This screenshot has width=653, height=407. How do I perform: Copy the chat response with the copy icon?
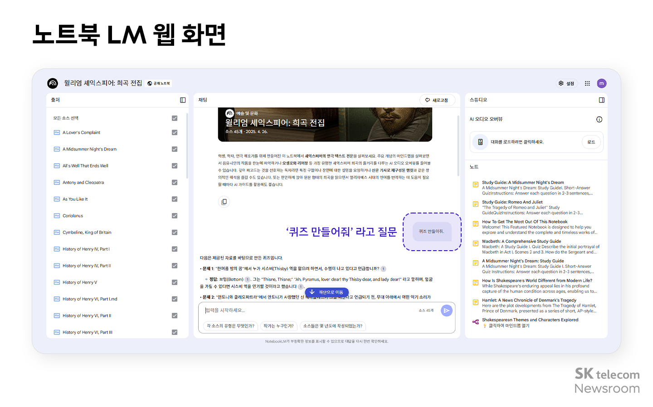click(224, 202)
